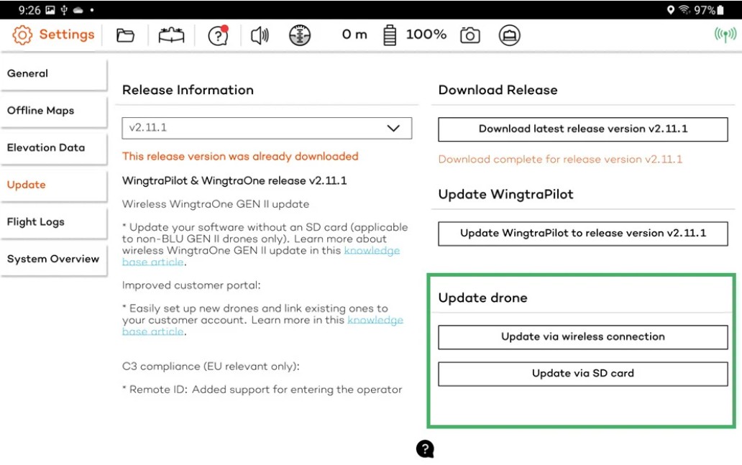742x465 pixels.
Task: Open customer portal knowledge base article link
Action: point(375,320)
